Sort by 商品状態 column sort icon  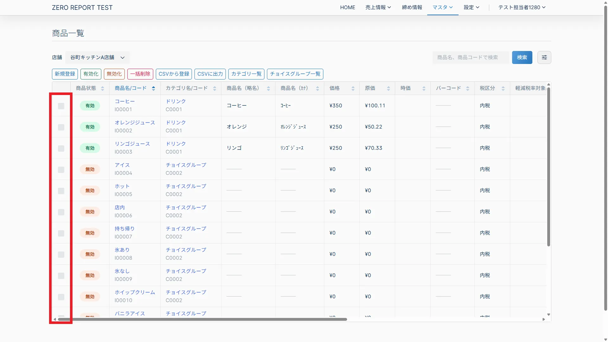click(102, 88)
